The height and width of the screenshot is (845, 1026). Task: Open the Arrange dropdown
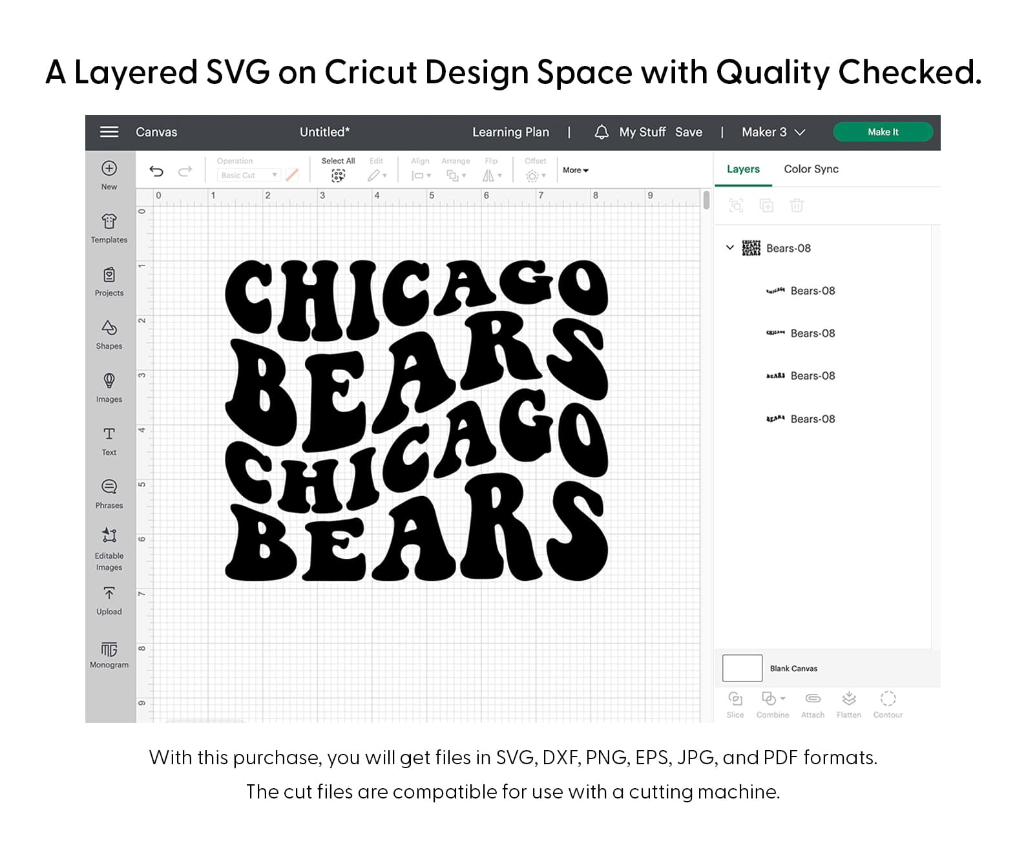[456, 175]
